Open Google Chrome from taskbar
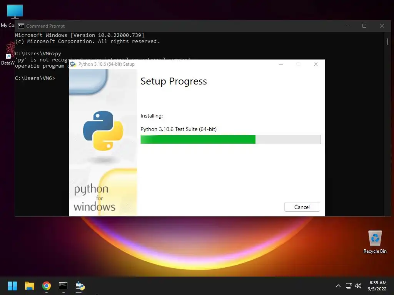Viewport: 394px width, 295px height. tap(47, 286)
